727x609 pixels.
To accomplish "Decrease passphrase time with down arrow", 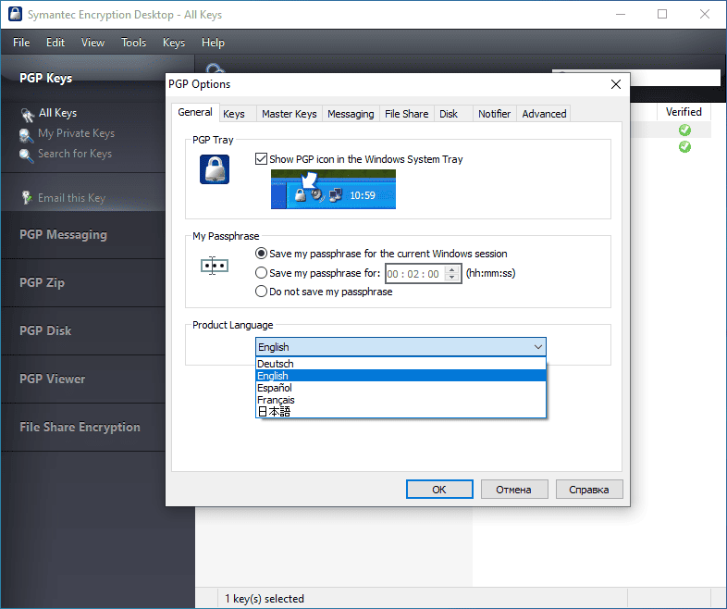I will [x=451, y=278].
